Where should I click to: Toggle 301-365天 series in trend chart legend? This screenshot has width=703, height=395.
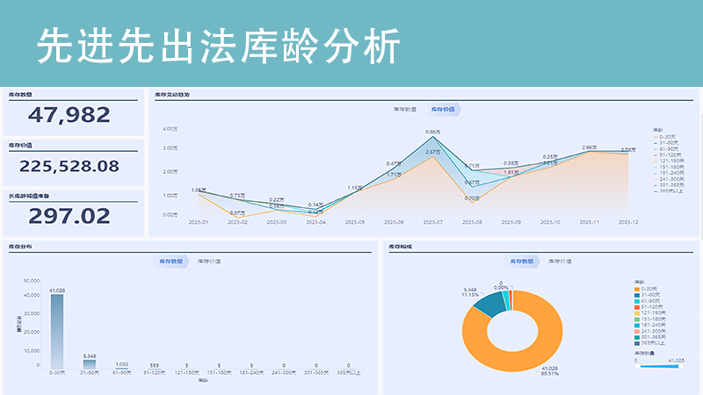669,185
